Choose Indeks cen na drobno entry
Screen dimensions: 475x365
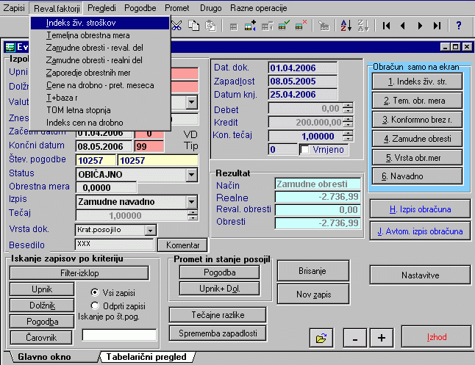(100, 123)
